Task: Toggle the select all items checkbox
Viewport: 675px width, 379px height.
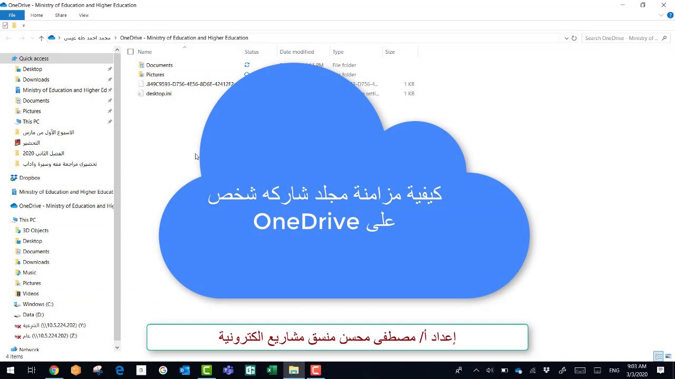Action: coord(131,52)
